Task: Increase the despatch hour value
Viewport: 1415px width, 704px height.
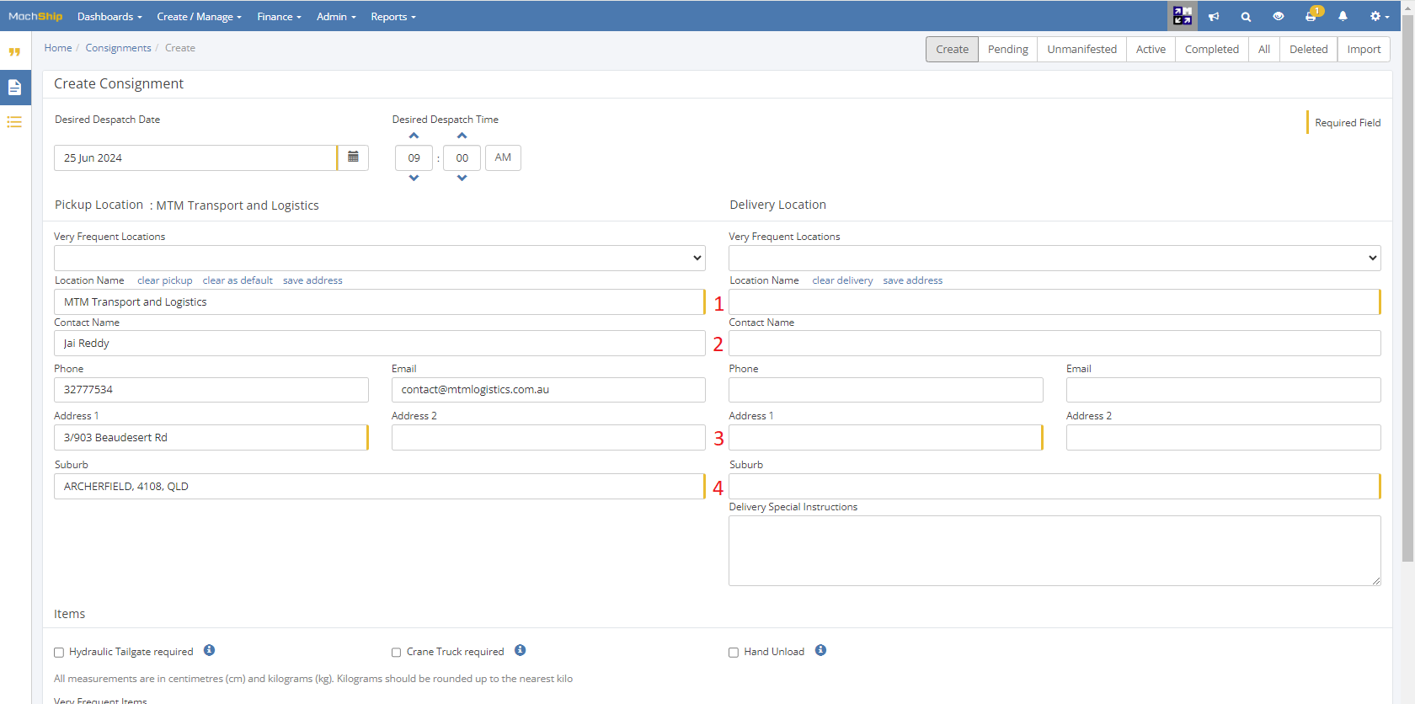Action: click(414, 136)
